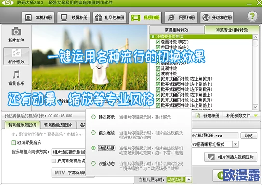Screen dimensions: 262x185
Task: Open the DVD高清晰标准格式 format dropdown
Action: tap(235, 144)
